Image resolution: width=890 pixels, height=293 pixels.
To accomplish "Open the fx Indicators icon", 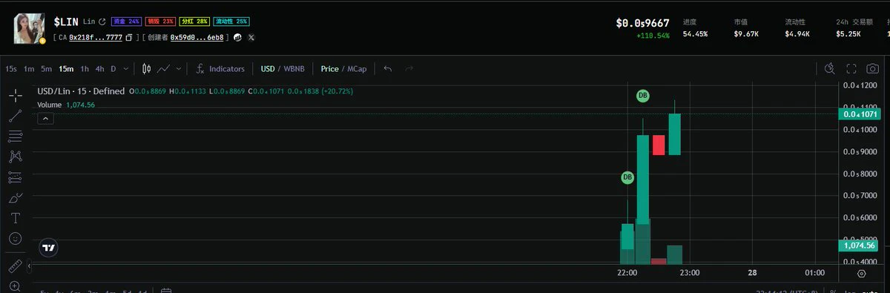I will coord(200,69).
